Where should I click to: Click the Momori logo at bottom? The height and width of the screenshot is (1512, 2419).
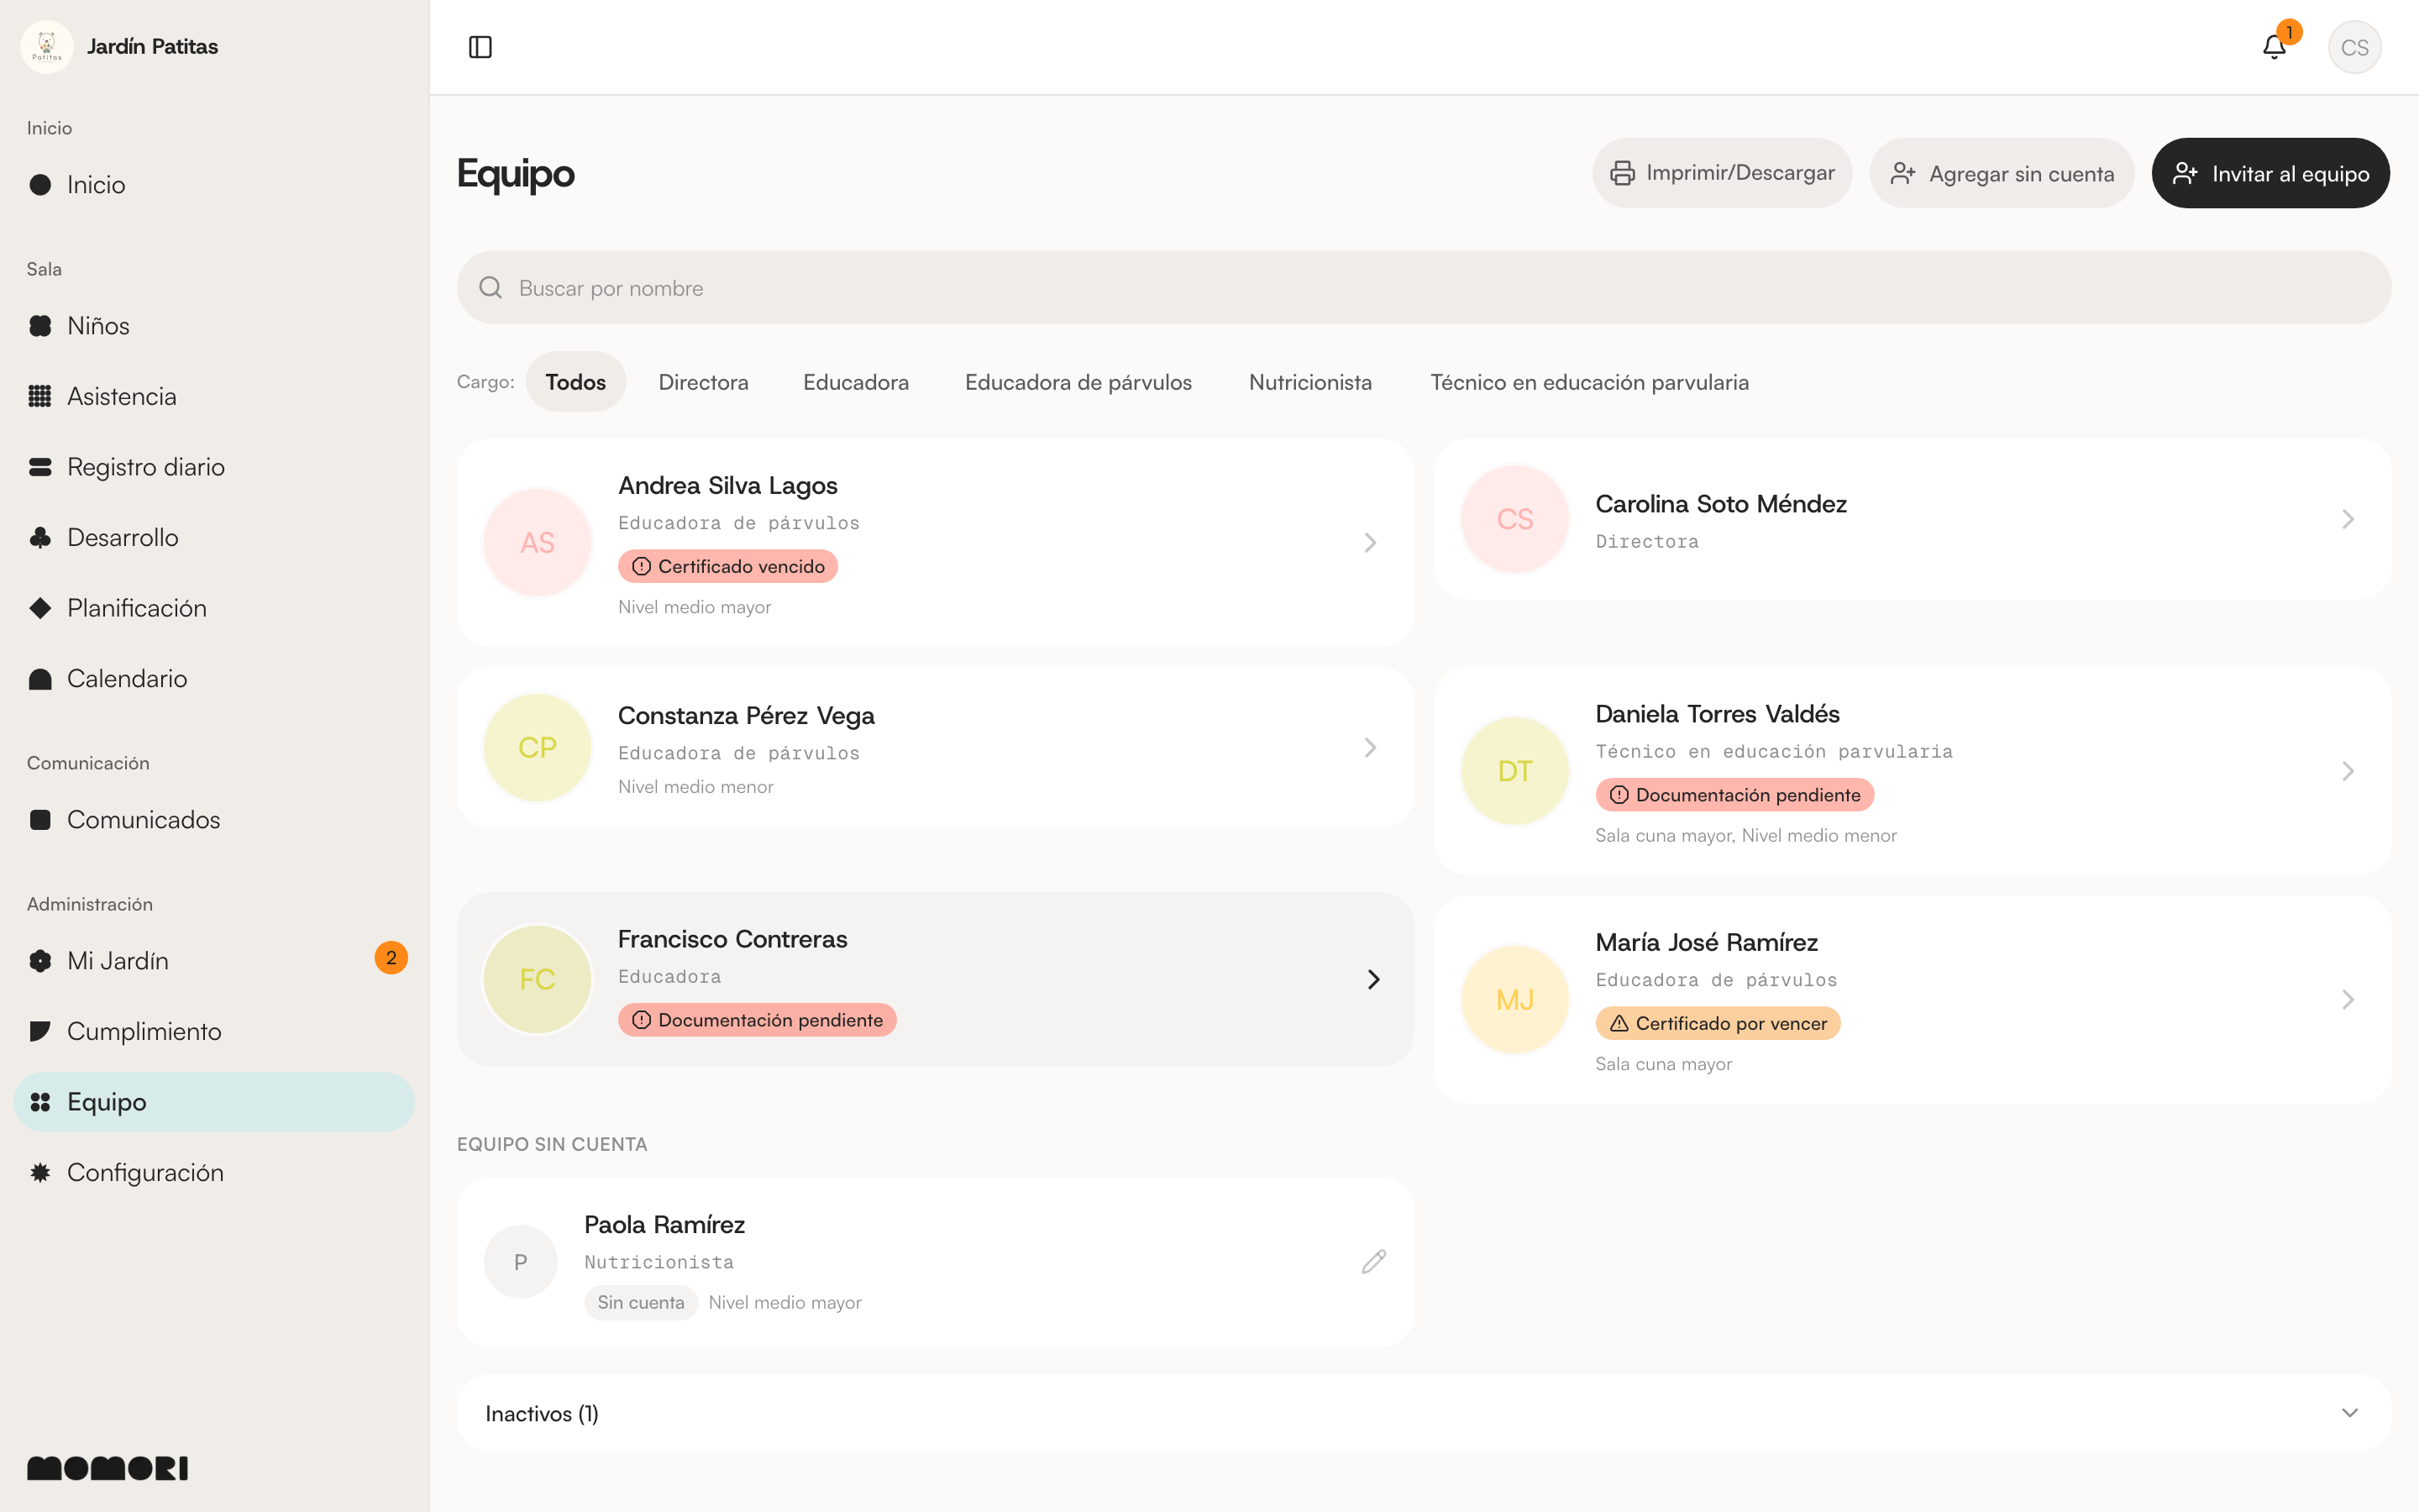pyautogui.click(x=108, y=1468)
